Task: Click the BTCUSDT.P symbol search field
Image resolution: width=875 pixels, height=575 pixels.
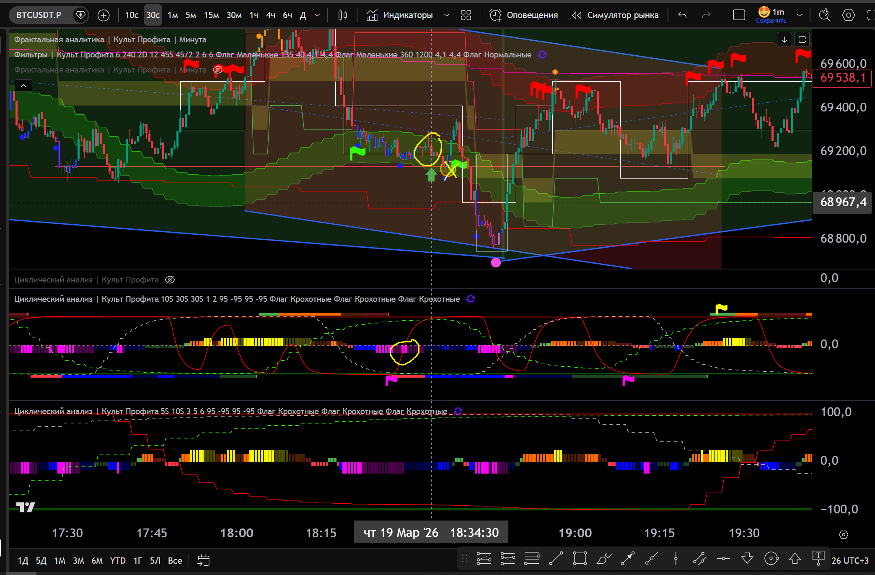Action: click(x=39, y=16)
